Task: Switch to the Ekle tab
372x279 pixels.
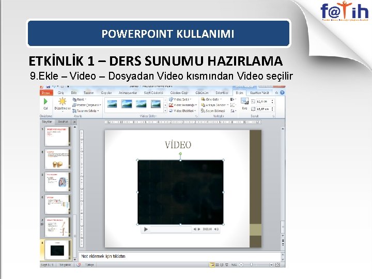Action: pos(74,93)
